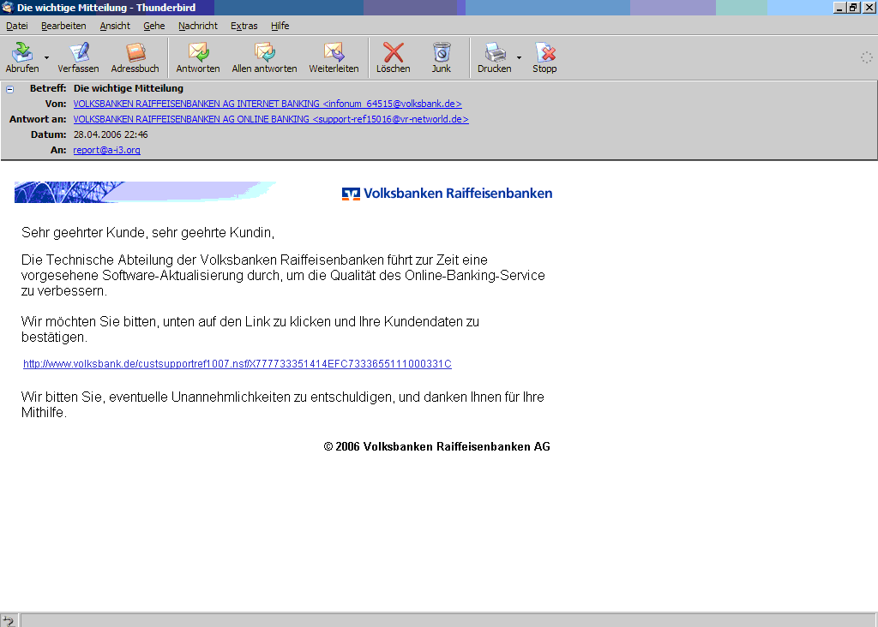Image resolution: width=878 pixels, height=627 pixels.
Task: Click the blue bridge banner image
Action: click(145, 192)
